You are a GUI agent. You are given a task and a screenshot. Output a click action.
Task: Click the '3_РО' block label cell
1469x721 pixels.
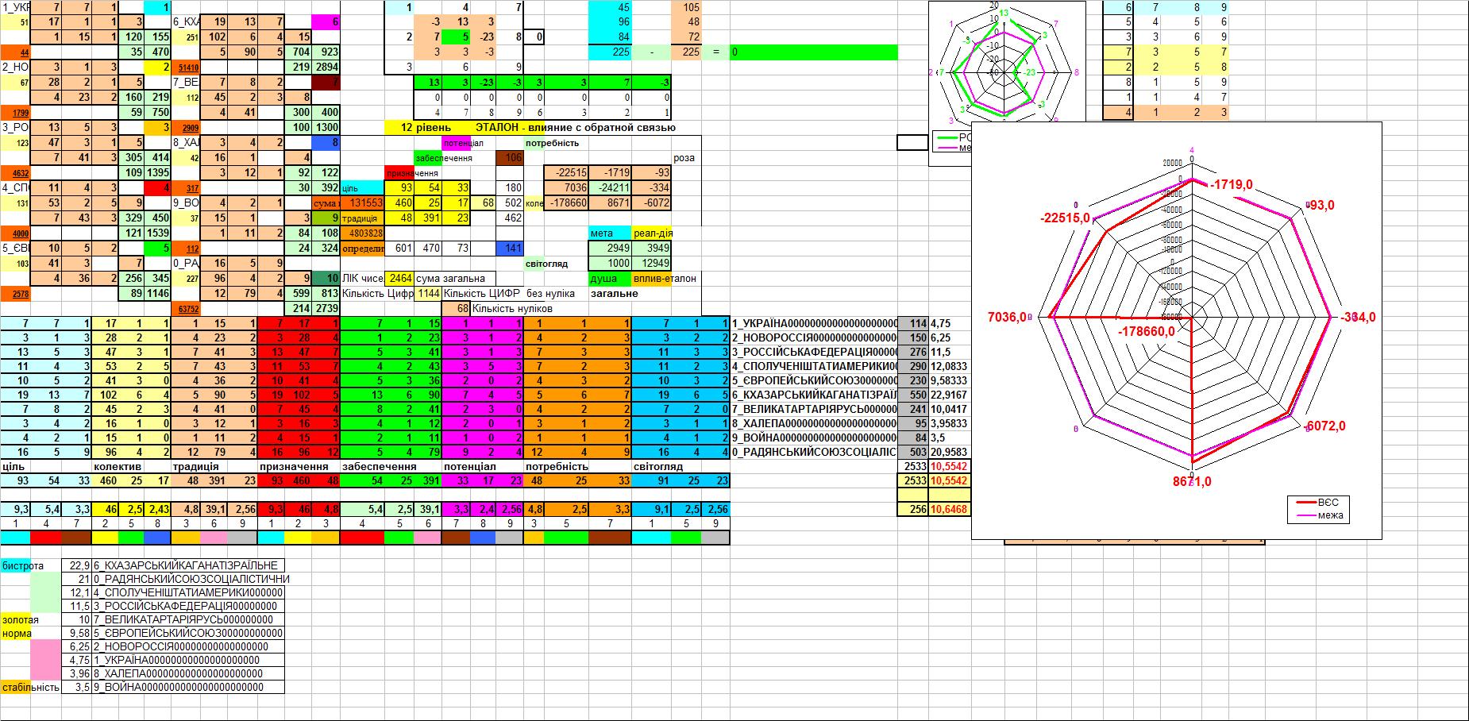point(15,128)
